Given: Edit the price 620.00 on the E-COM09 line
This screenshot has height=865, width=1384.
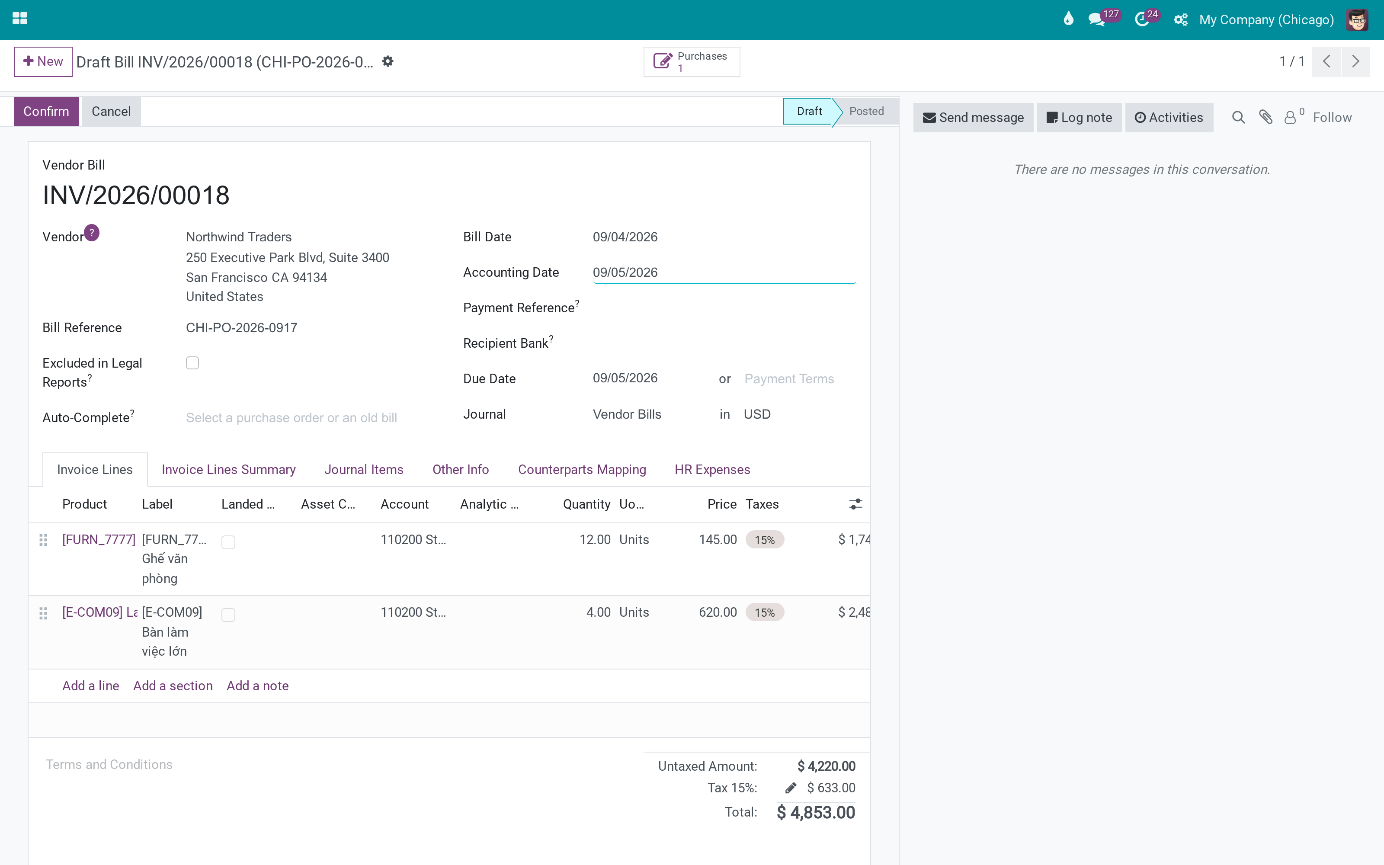Looking at the screenshot, I should [x=718, y=612].
